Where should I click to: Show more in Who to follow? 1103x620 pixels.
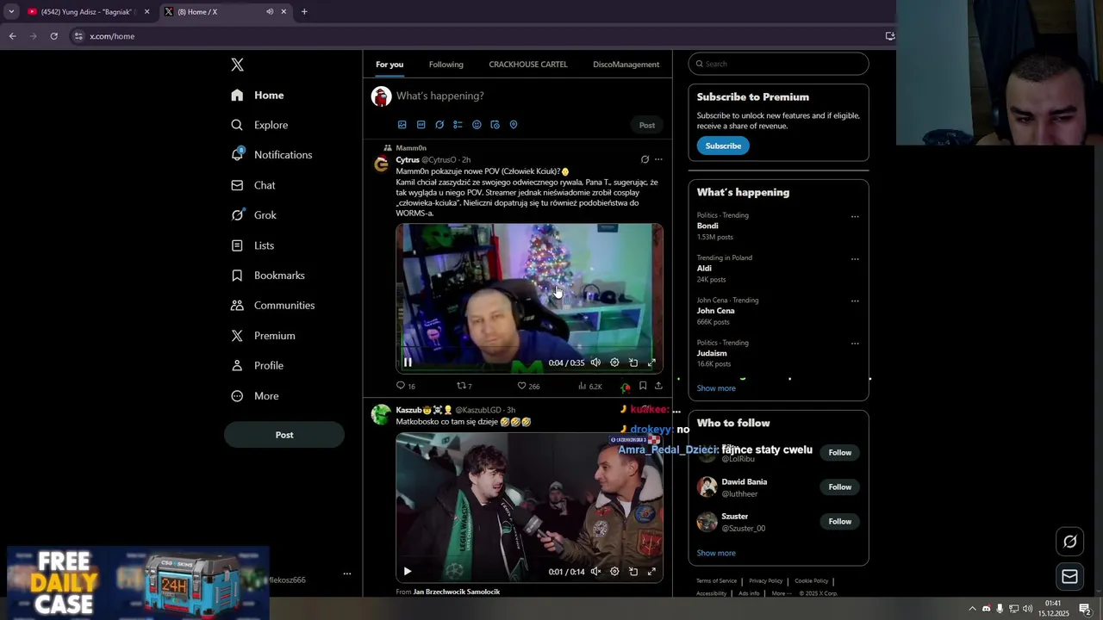click(x=716, y=554)
